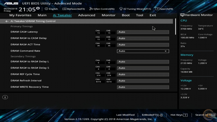Click the DRAM RAS# to RAS# Delay S label

pos(30,68)
